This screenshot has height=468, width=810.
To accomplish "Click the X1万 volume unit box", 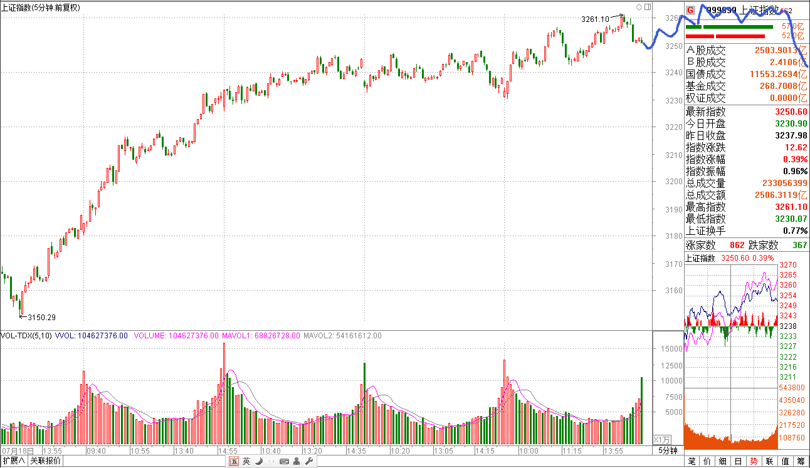I will coord(662,439).
